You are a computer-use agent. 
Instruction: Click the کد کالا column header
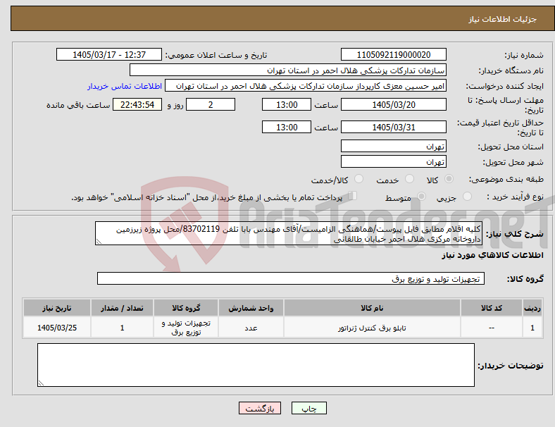492,308
